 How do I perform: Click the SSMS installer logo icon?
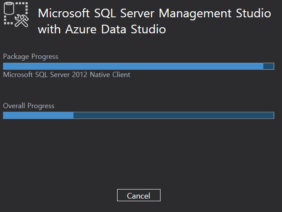tap(16, 15)
